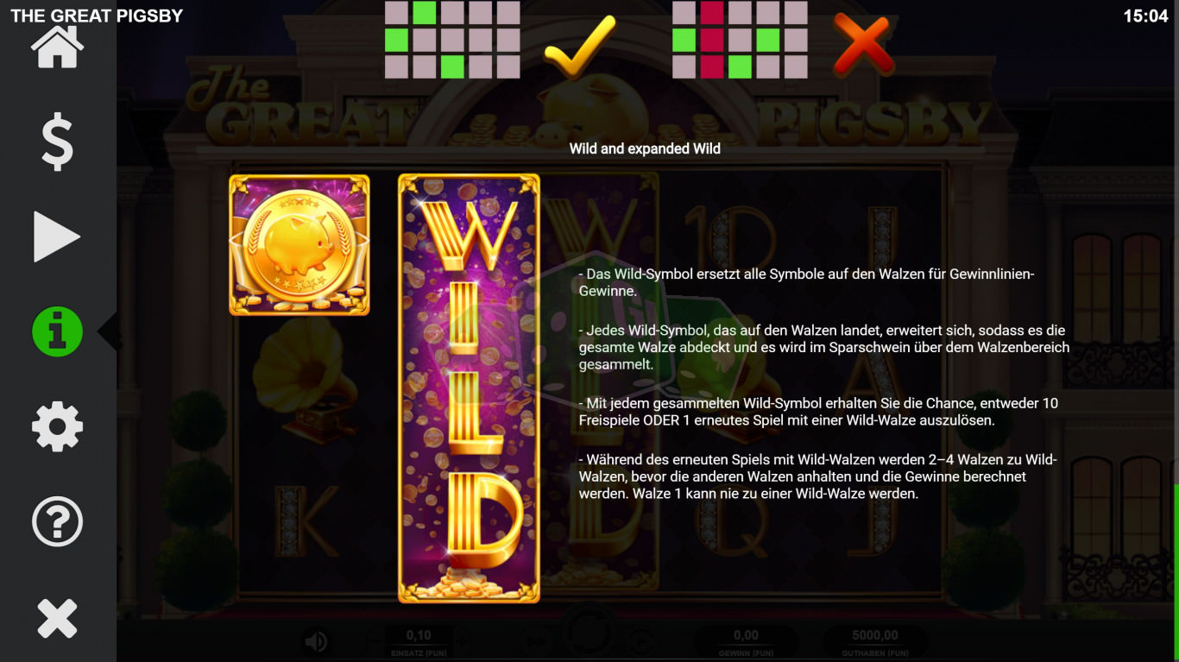Viewport: 1179px width, 662px height.
Task: Click The Great Pigsby title text
Action: (97, 16)
